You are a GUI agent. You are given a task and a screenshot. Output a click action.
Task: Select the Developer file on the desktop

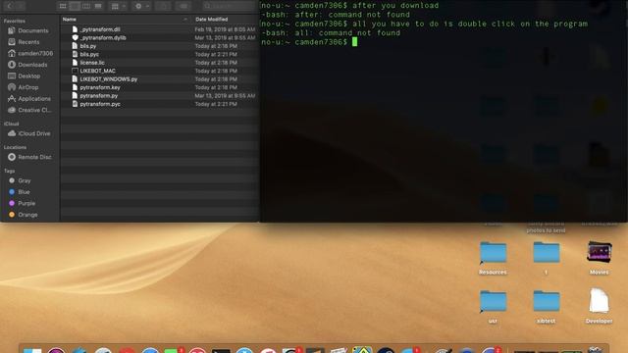click(599, 306)
